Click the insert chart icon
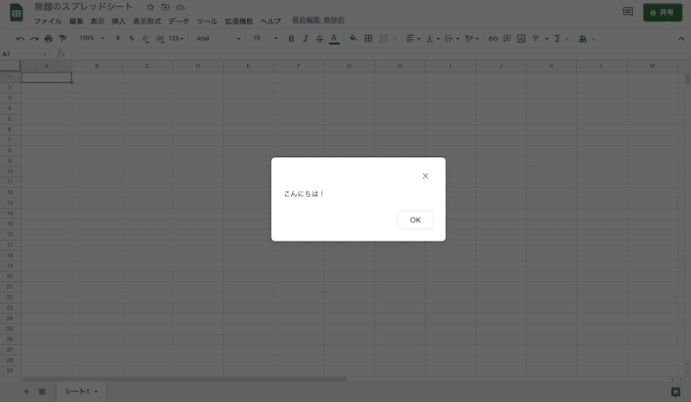 521,39
